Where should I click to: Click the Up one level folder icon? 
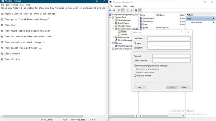[118, 10]
